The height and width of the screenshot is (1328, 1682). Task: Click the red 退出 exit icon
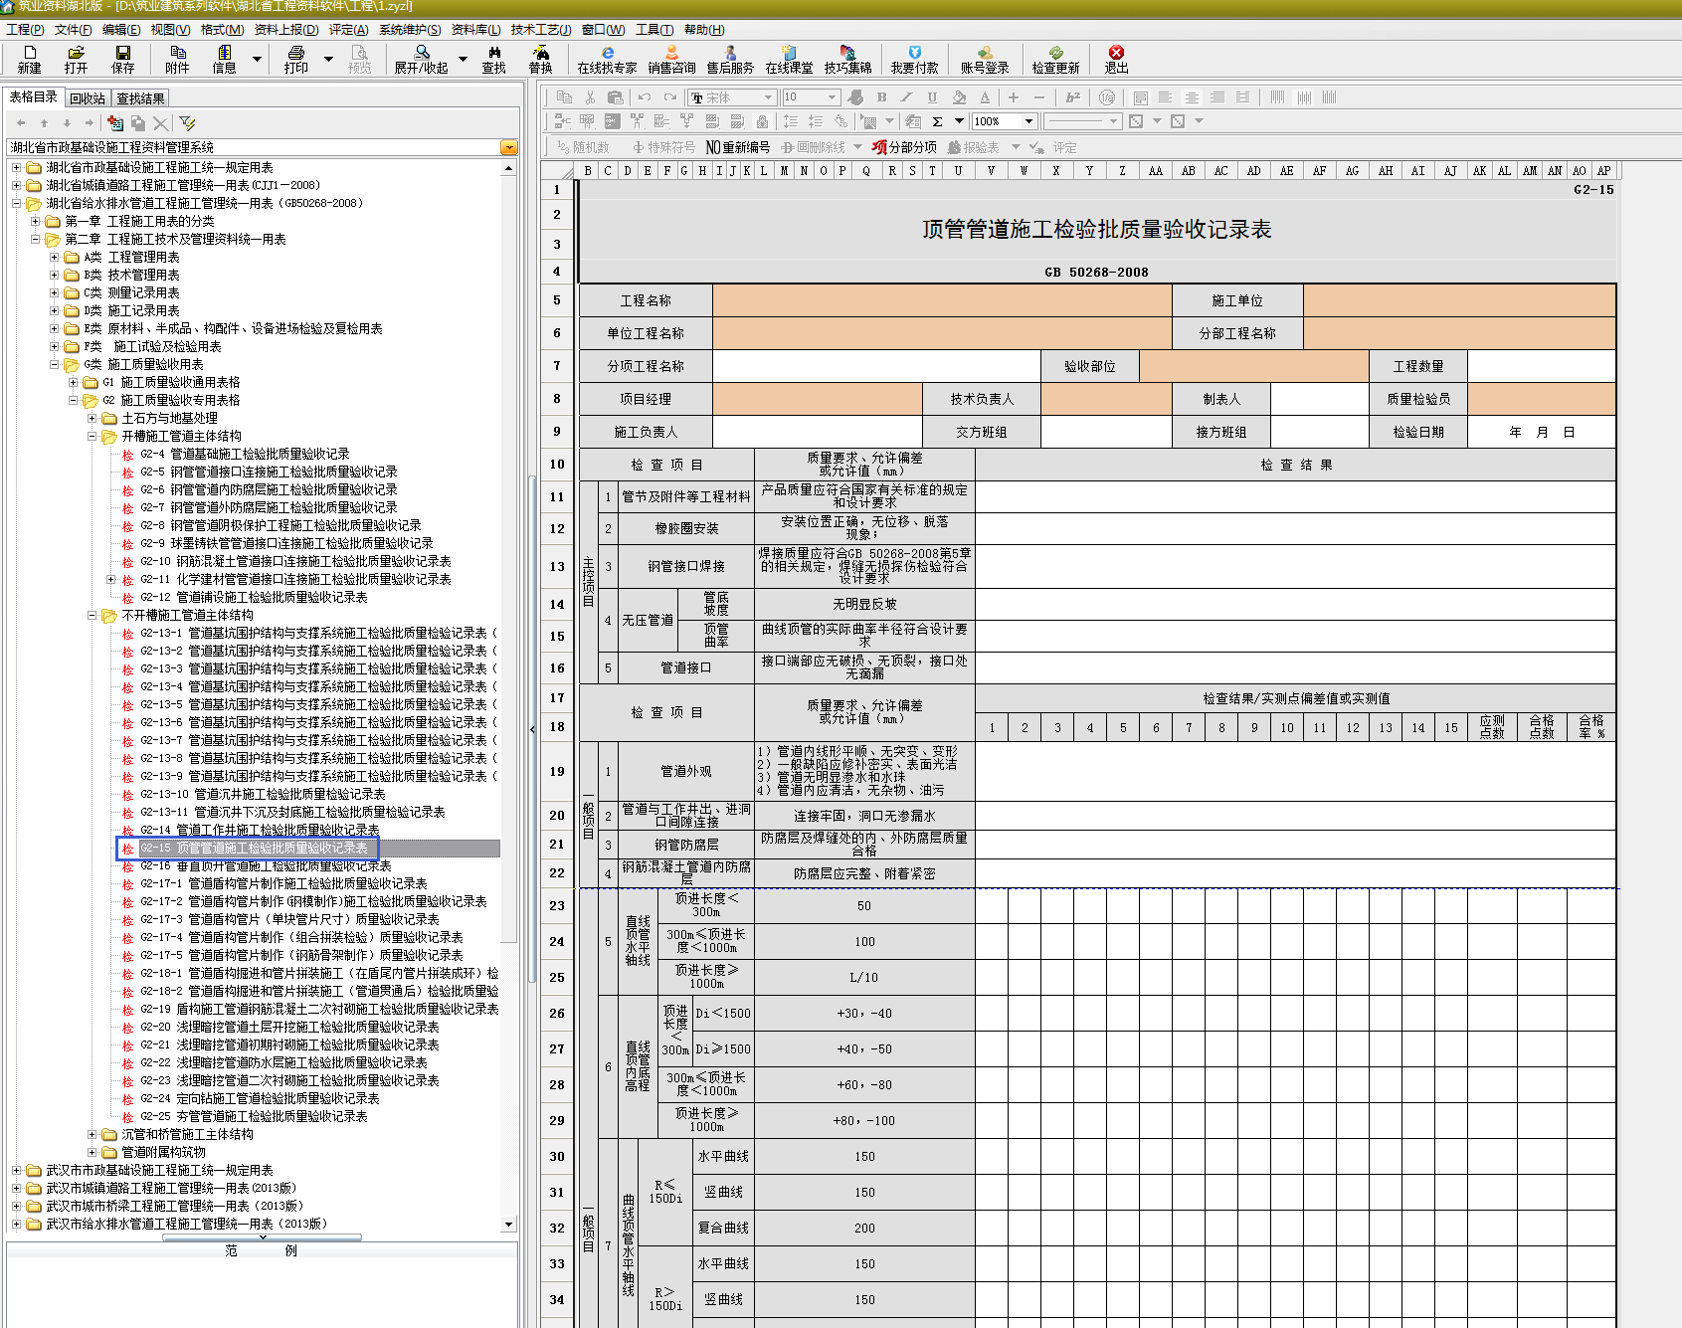pyautogui.click(x=1116, y=59)
